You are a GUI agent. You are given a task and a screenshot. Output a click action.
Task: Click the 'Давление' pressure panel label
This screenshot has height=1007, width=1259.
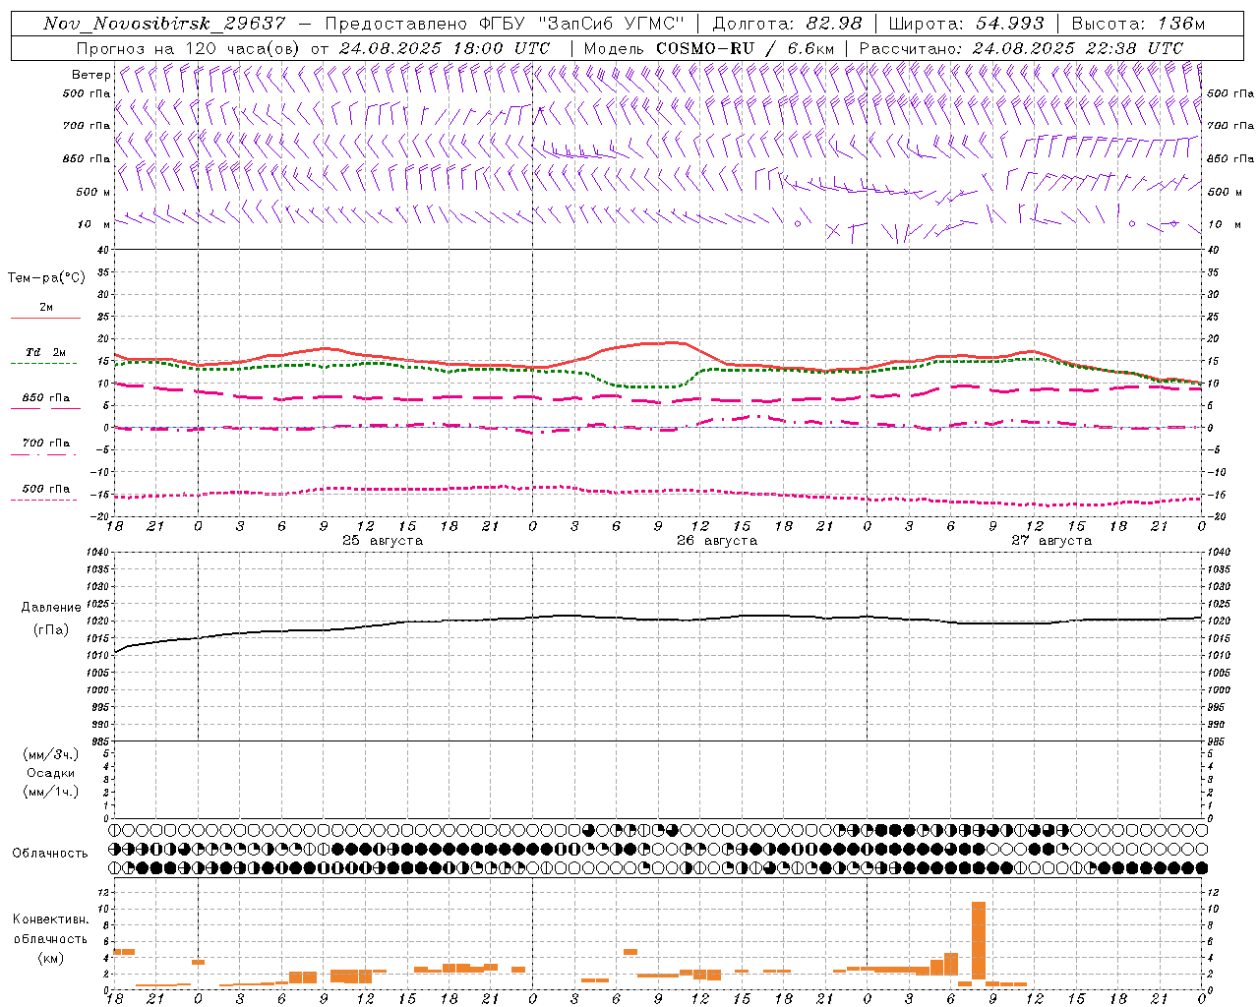pyautogui.click(x=51, y=608)
